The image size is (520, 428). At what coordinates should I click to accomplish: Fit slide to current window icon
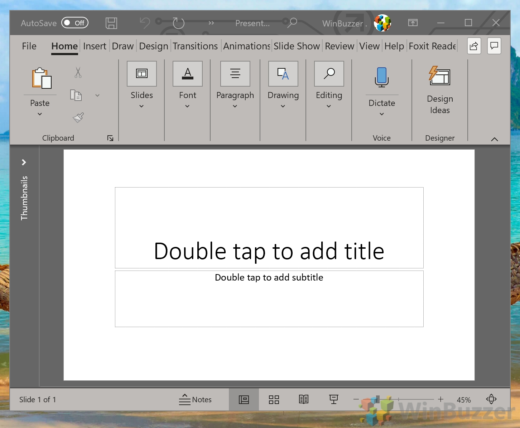[x=491, y=399]
